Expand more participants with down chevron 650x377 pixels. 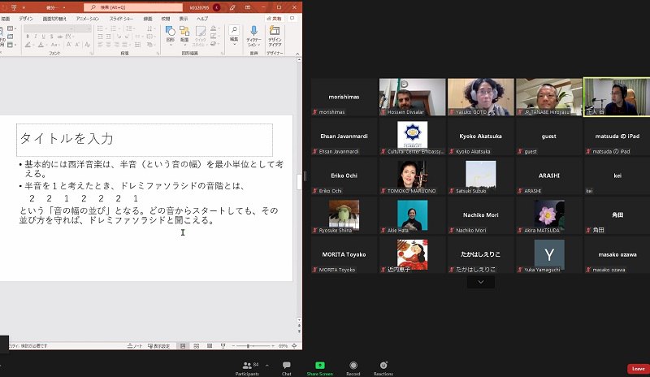481,281
